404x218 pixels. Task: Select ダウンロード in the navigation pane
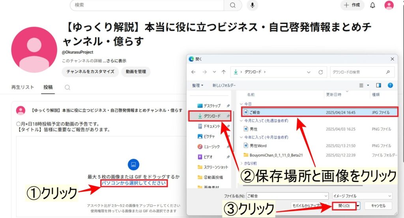[x=212, y=116]
